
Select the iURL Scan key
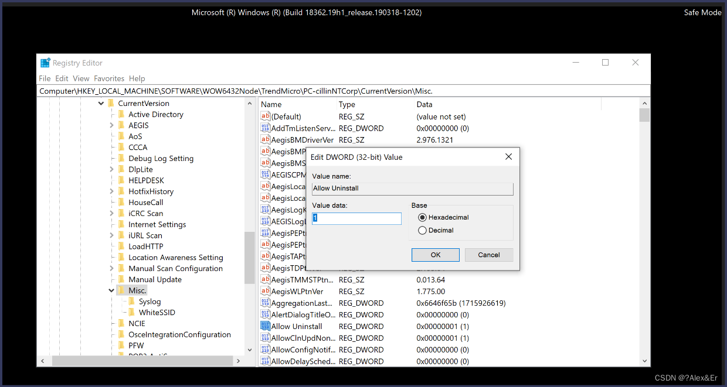pyautogui.click(x=145, y=235)
